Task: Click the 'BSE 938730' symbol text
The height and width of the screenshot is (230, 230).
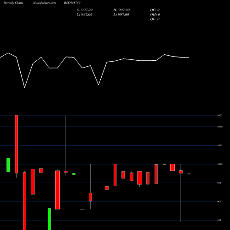Action: point(72,3)
